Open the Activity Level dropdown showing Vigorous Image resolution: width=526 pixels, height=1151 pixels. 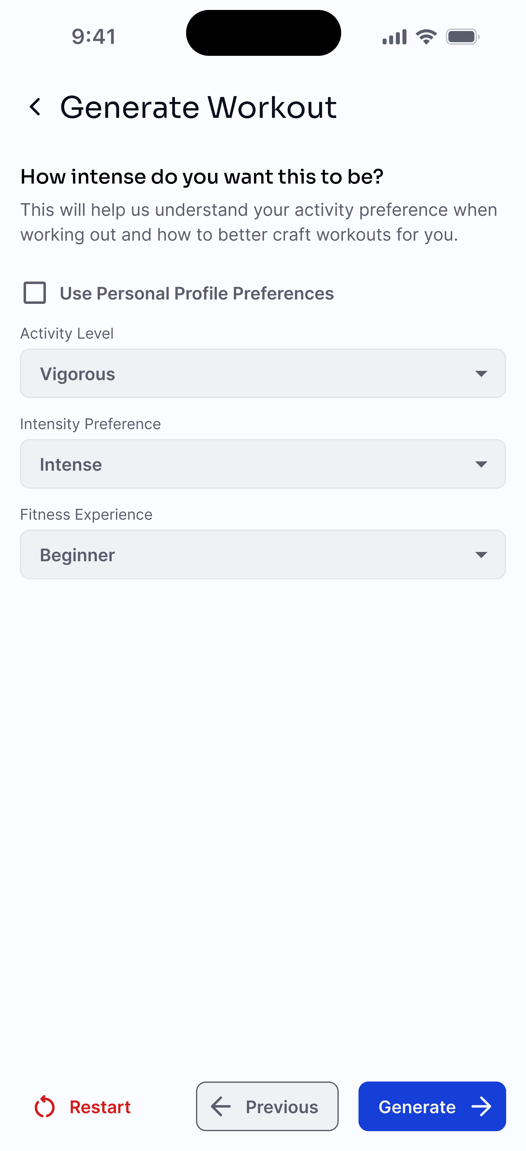tap(263, 374)
